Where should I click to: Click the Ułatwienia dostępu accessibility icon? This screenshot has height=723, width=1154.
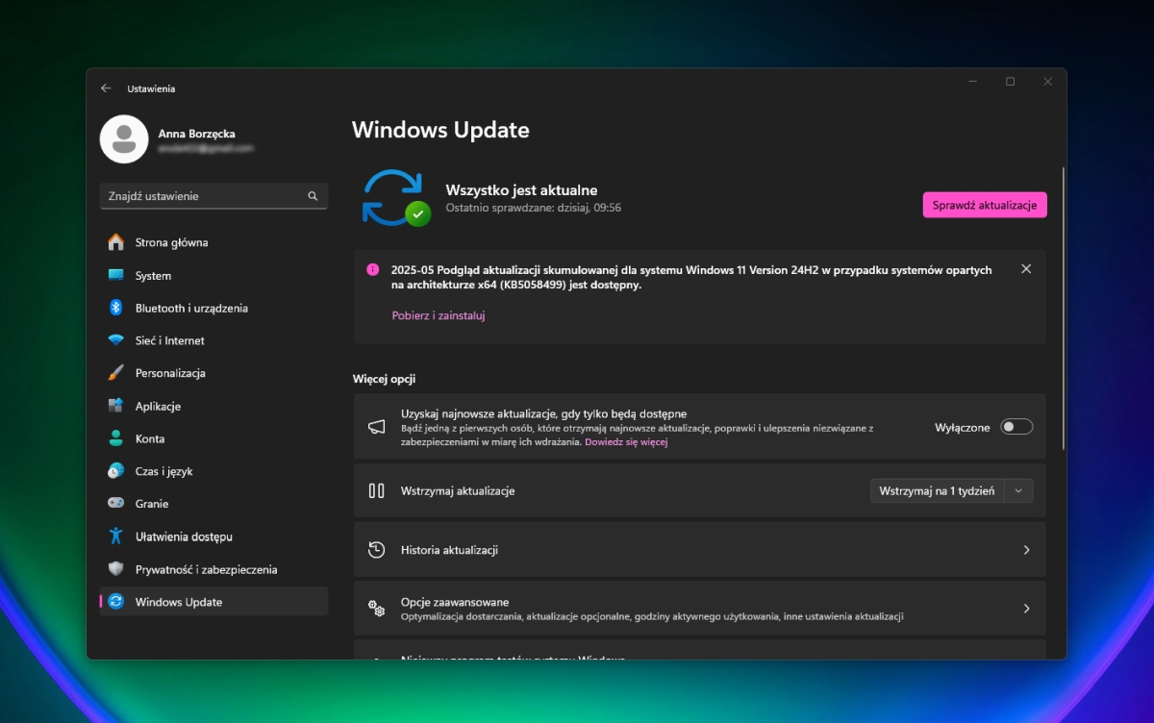coord(116,536)
